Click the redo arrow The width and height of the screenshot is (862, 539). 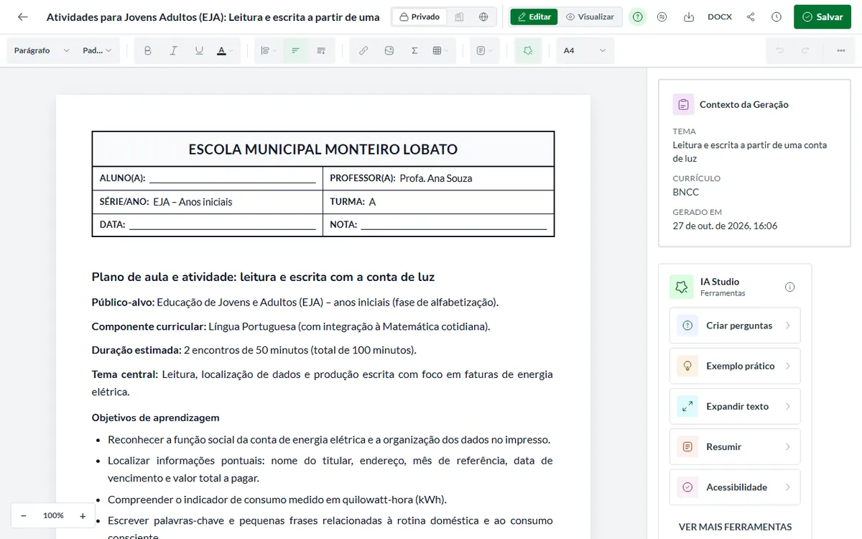tap(805, 51)
